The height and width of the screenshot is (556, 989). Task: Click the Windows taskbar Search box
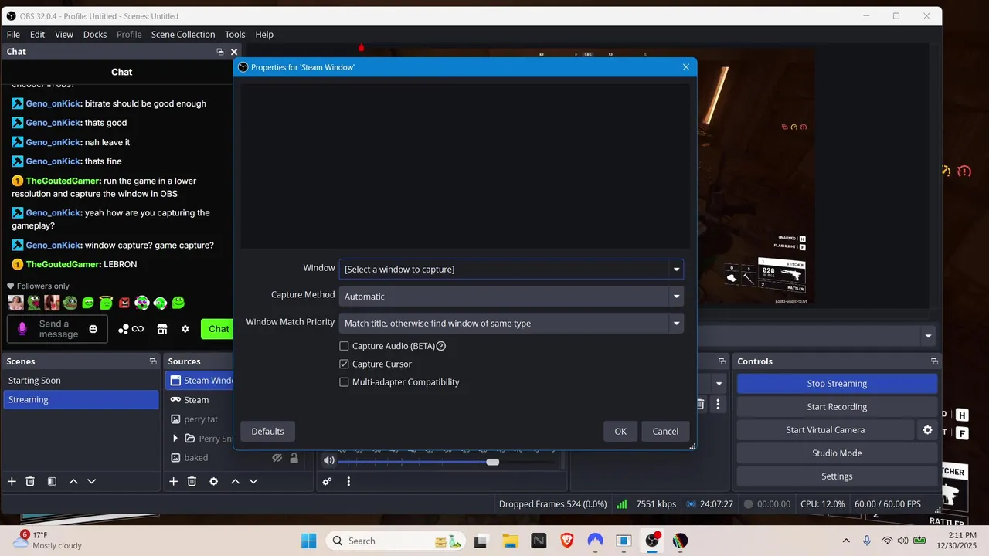tap(397, 541)
